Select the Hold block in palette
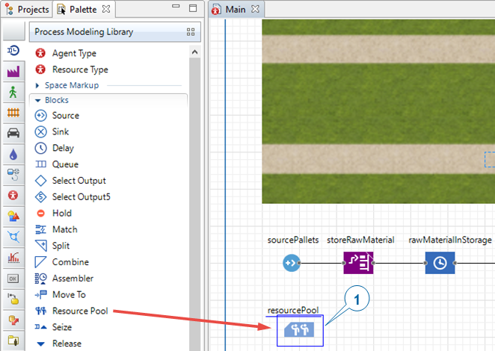 (x=53, y=213)
